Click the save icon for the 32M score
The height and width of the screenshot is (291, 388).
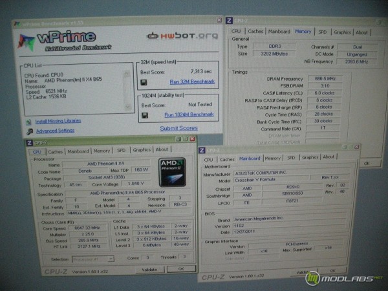[144, 82]
